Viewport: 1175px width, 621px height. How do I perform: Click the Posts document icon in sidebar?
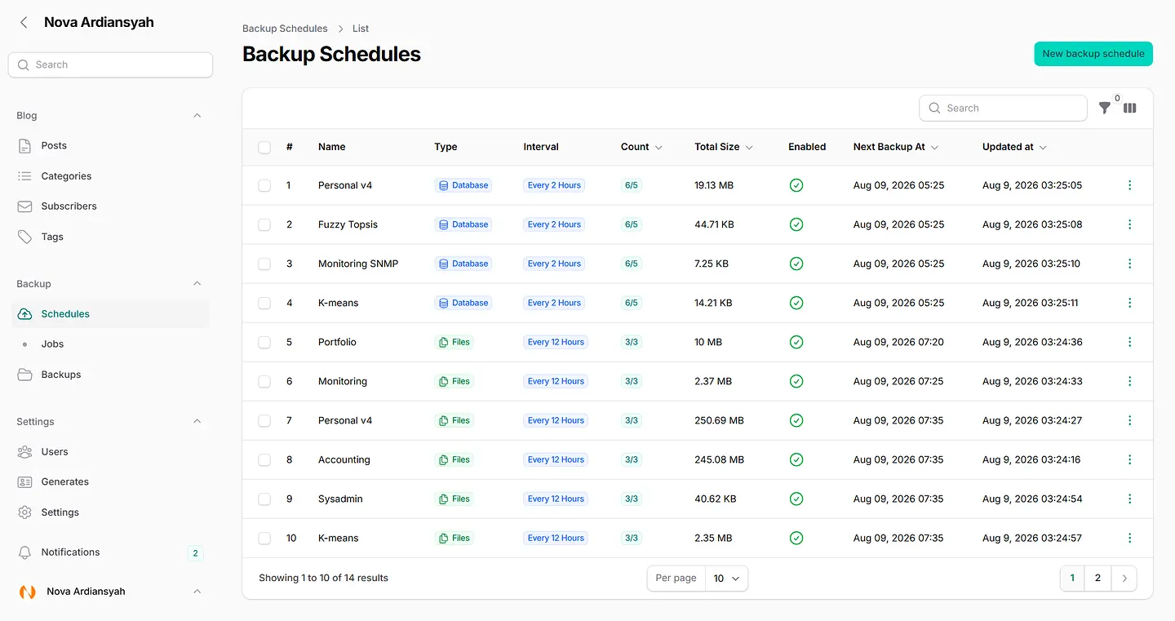25,146
